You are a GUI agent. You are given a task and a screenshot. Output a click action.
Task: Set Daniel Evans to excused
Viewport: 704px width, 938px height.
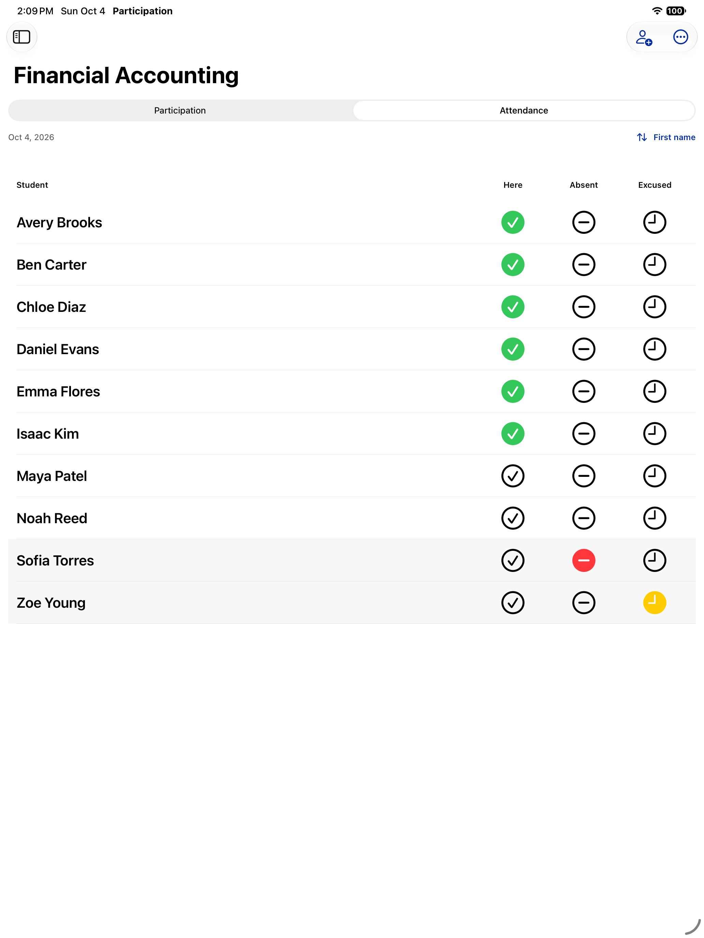point(654,349)
